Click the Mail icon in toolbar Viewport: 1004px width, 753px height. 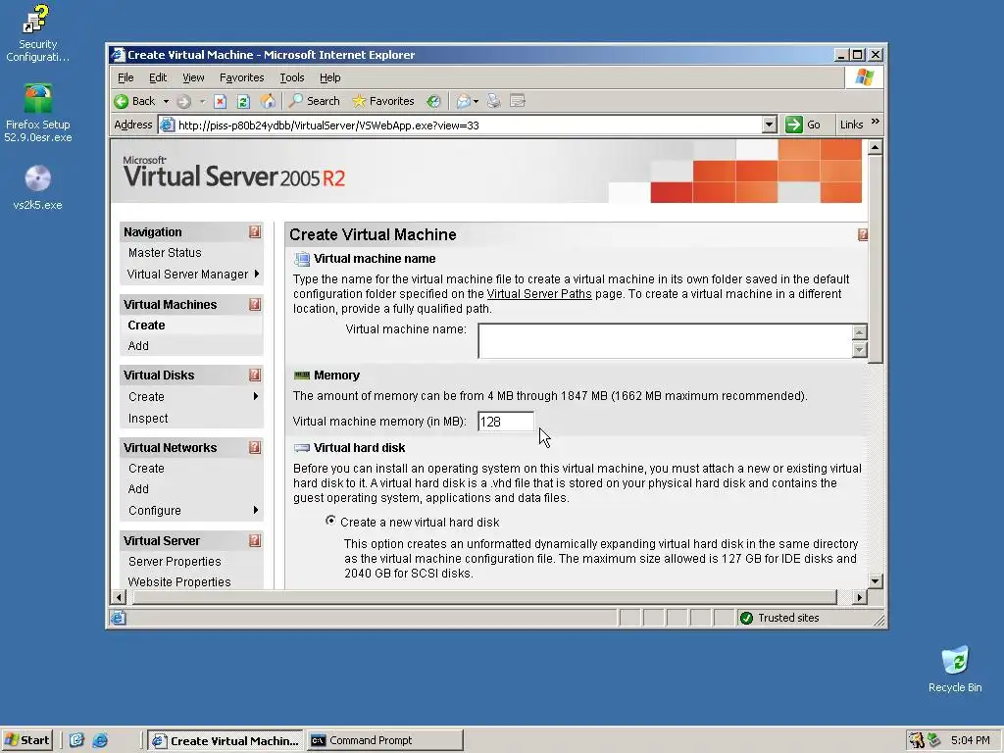(x=463, y=101)
